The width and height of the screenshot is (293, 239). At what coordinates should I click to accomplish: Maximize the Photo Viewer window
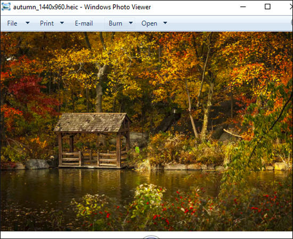267,6
